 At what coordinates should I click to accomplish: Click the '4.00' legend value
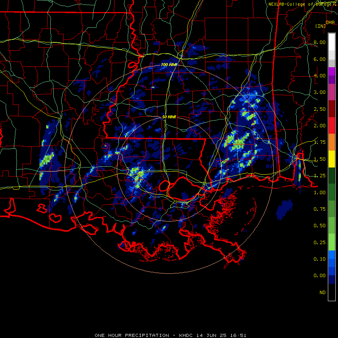click(320, 75)
